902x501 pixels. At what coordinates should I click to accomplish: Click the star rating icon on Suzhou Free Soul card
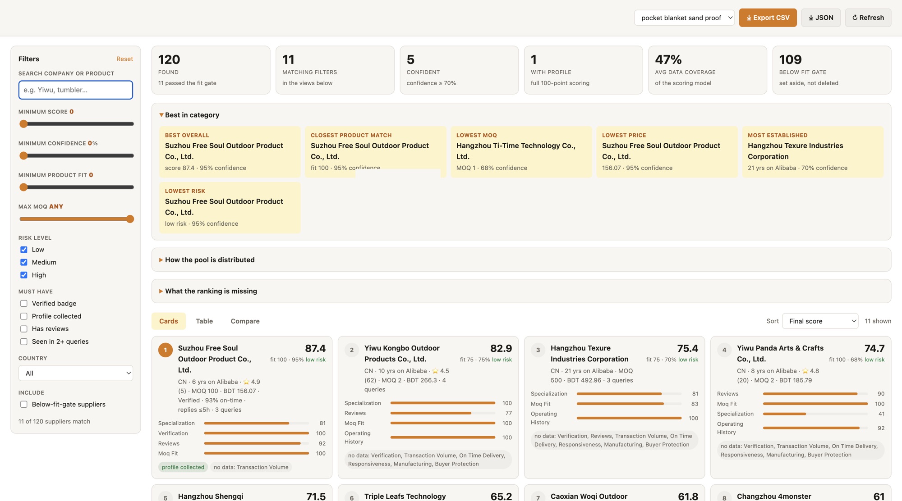tap(246, 382)
